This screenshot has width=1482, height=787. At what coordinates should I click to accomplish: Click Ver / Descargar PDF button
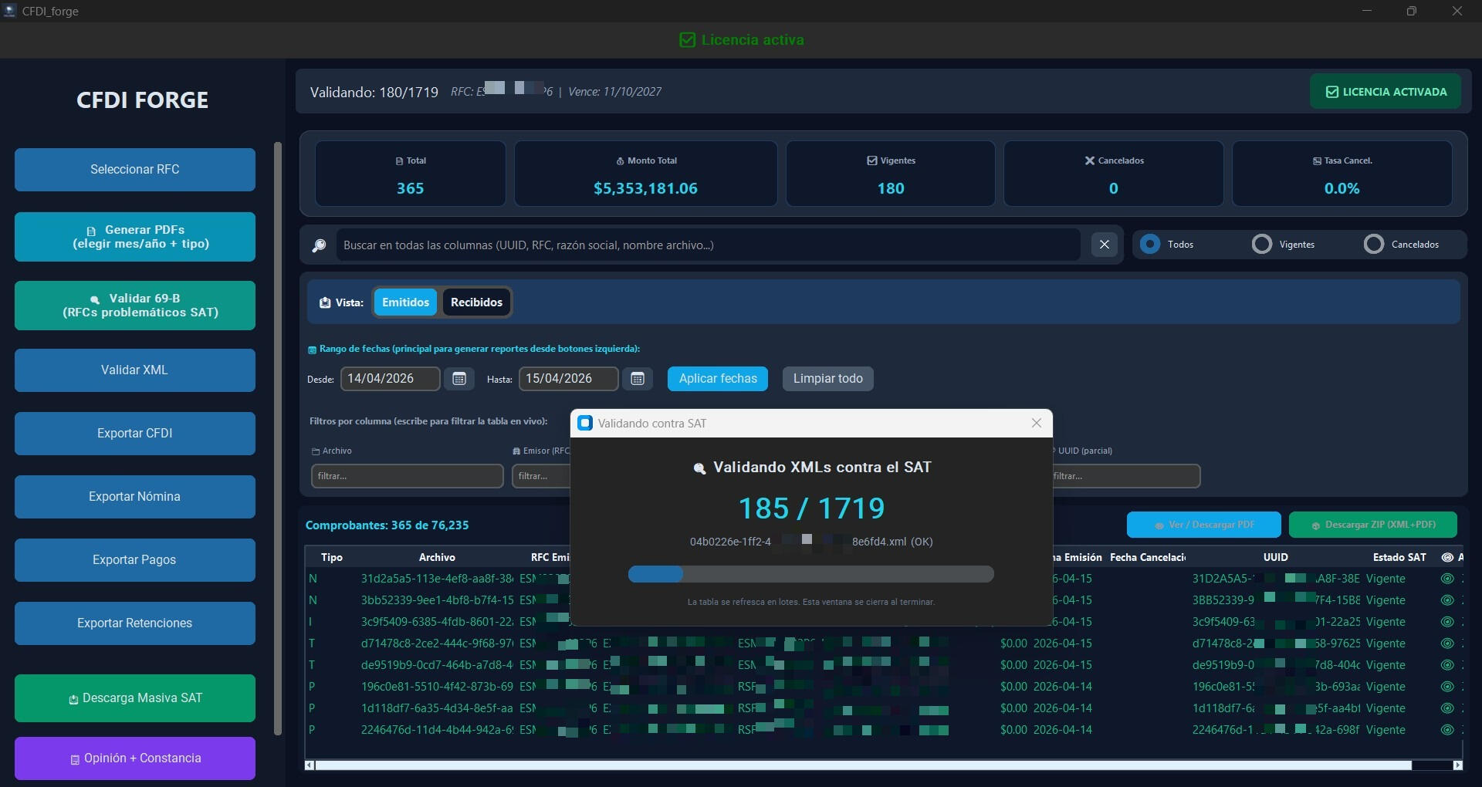[x=1204, y=525]
